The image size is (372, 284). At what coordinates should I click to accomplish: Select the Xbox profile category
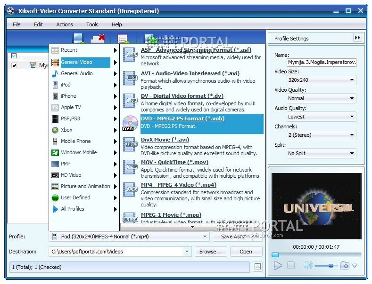pos(84,130)
